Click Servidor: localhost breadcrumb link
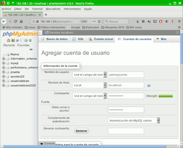The image size is (183, 148). [x=61, y=33]
